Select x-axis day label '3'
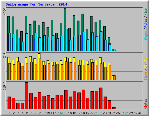149x116 pixels. click(18, 113)
